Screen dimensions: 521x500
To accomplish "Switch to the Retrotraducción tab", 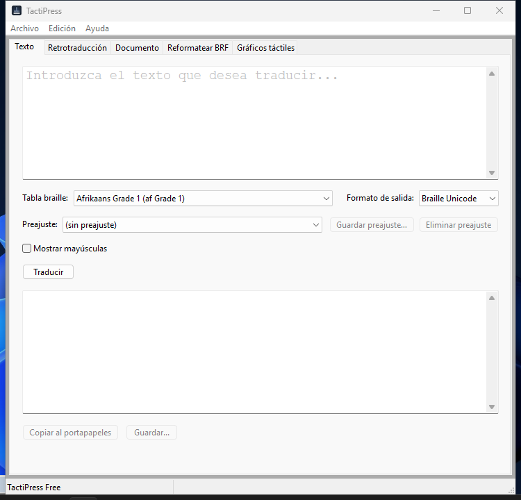I will pyautogui.click(x=77, y=48).
